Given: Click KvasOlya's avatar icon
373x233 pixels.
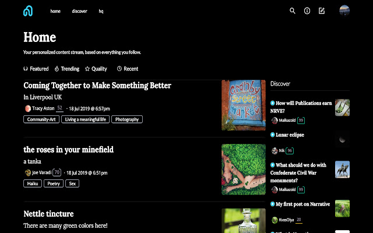Looking at the screenshot, I should pos(275,220).
